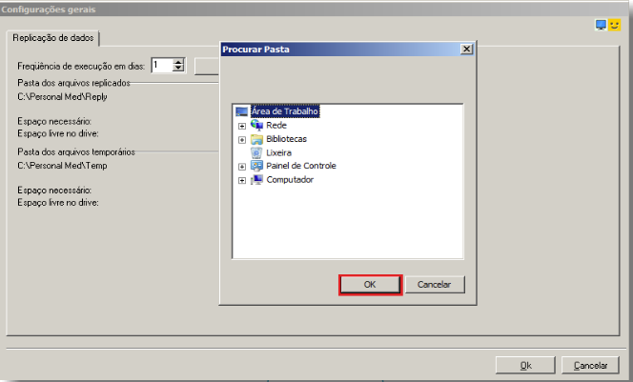The width and height of the screenshot is (633, 382).
Task: Click Ok in Configurações gerais window
Action: point(525,366)
